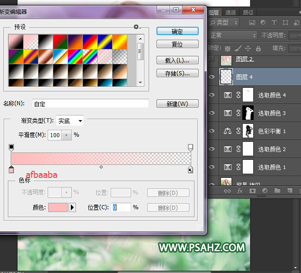Switch to the 路径 tab
This screenshot has width=301, height=273.
click(248, 12)
